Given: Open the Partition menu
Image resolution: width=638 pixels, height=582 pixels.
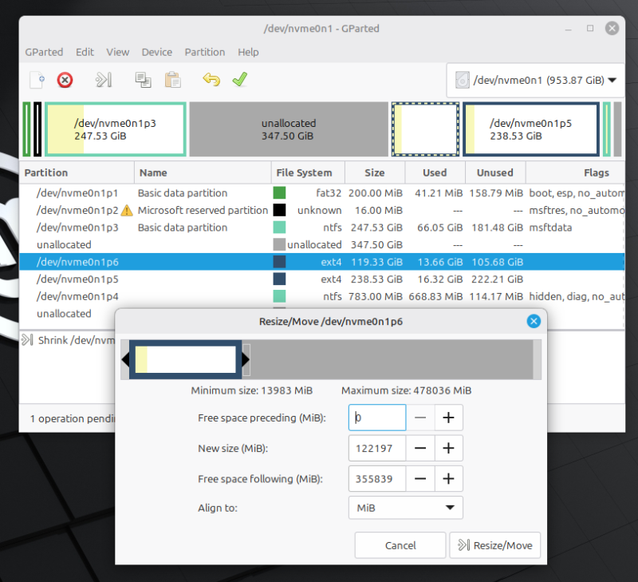Looking at the screenshot, I should 205,52.
